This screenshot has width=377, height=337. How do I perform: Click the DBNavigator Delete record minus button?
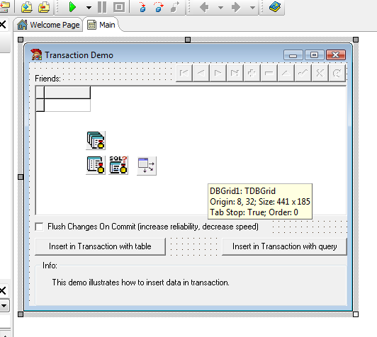point(269,73)
